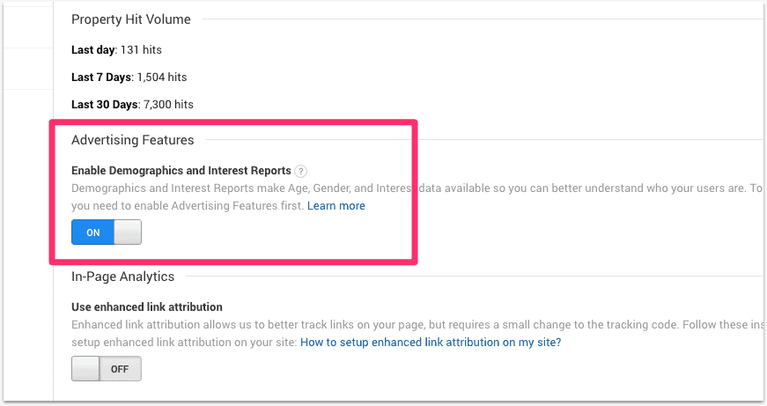Select the Advertising Features section heading
Image resolution: width=767 pixels, height=406 pixels.
click(132, 139)
